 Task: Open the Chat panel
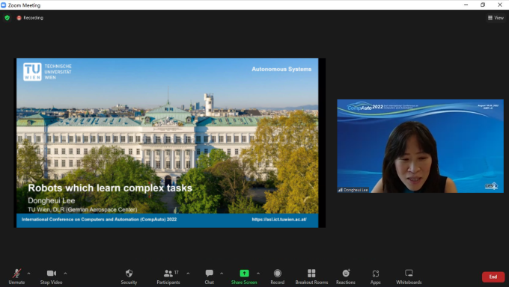[210, 277]
